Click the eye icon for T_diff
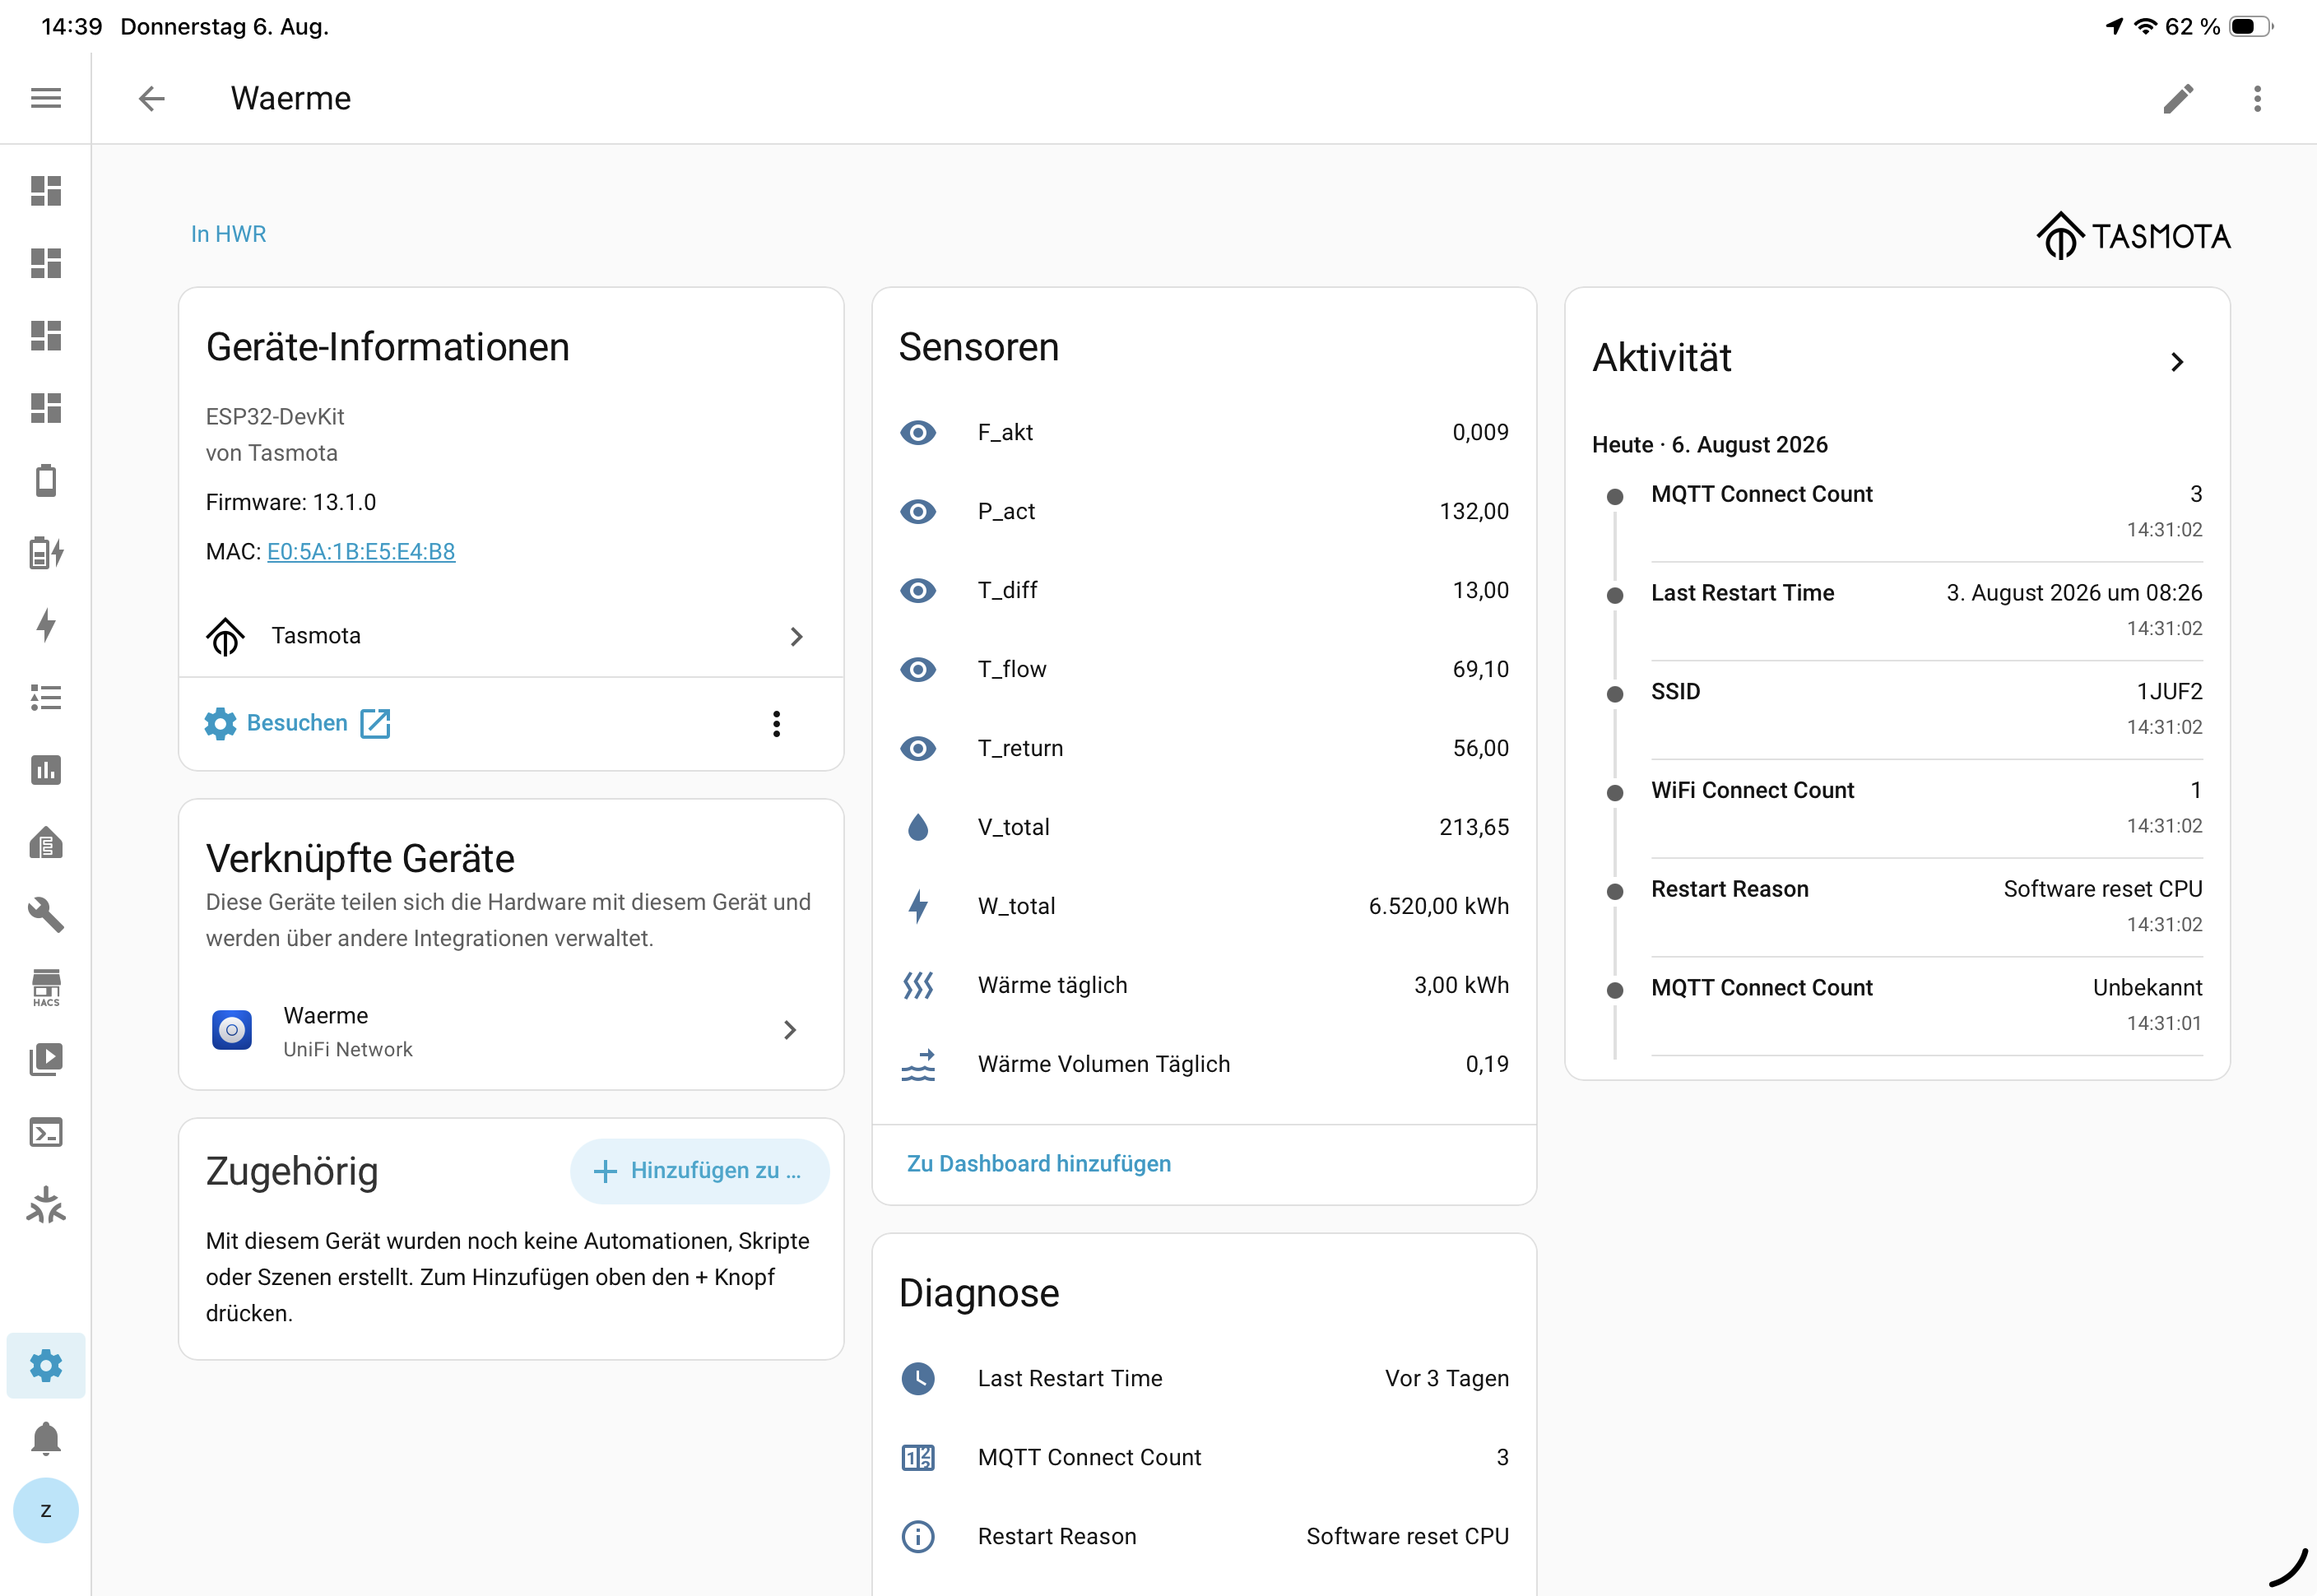Viewport: 2317px width, 1596px height. coord(917,590)
